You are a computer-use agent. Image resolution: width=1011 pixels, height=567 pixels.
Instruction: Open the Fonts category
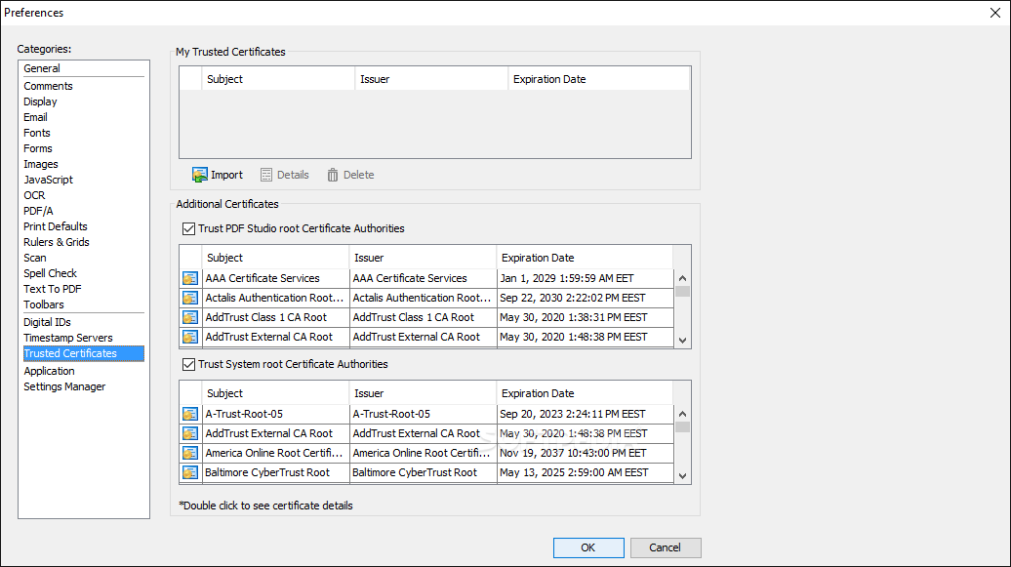coord(37,133)
